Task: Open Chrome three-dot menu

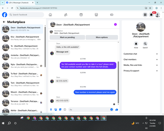Action: [x=161, y=8]
